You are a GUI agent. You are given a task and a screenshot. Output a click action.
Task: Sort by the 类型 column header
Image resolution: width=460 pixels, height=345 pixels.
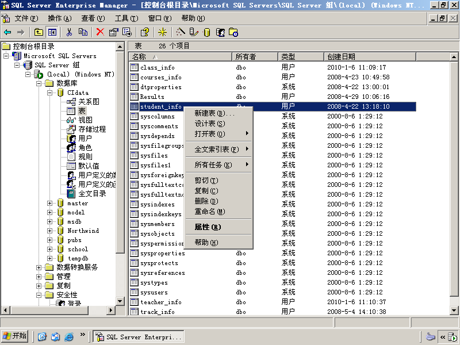coord(301,56)
